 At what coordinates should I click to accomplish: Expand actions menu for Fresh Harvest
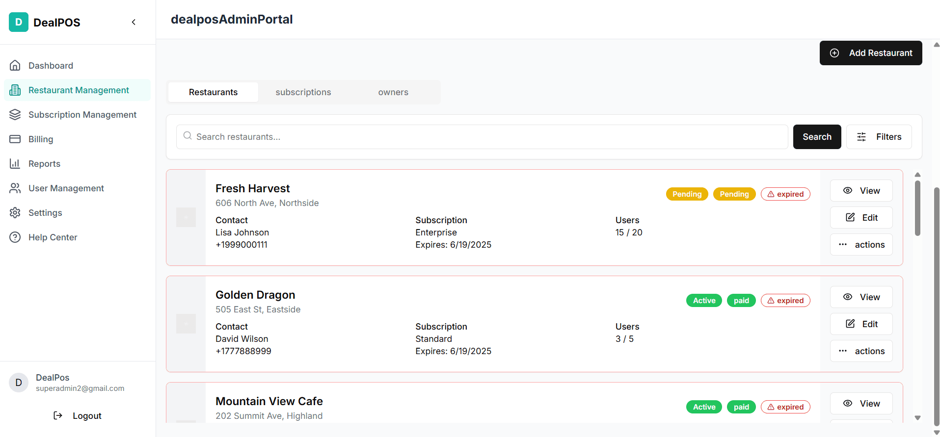pyautogui.click(x=861, y=244)
